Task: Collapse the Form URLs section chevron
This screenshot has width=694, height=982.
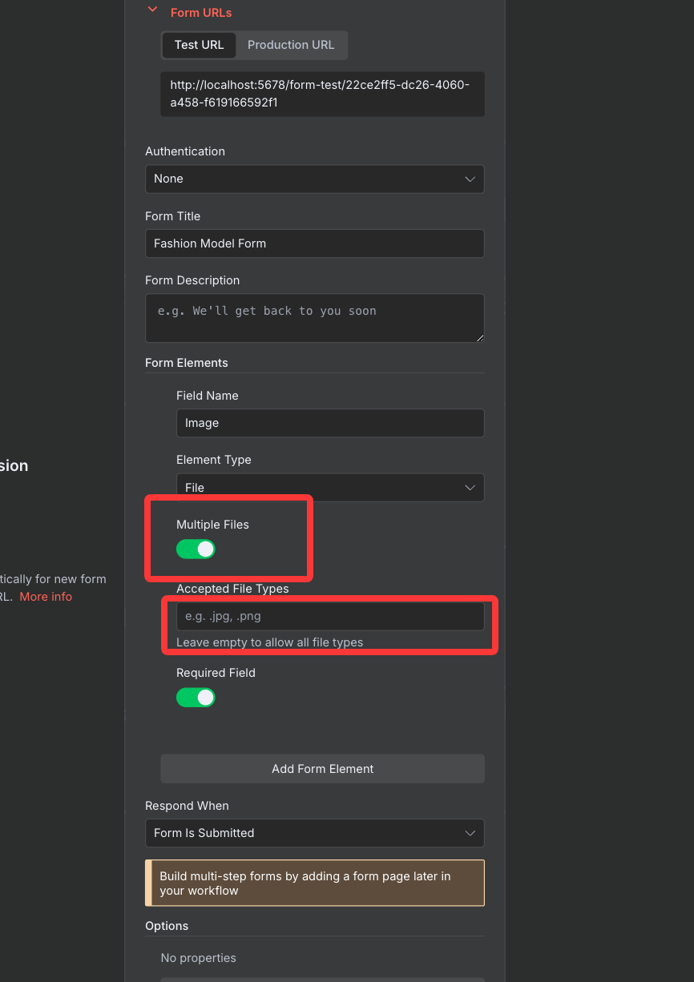Action: [x=151, y=10]
